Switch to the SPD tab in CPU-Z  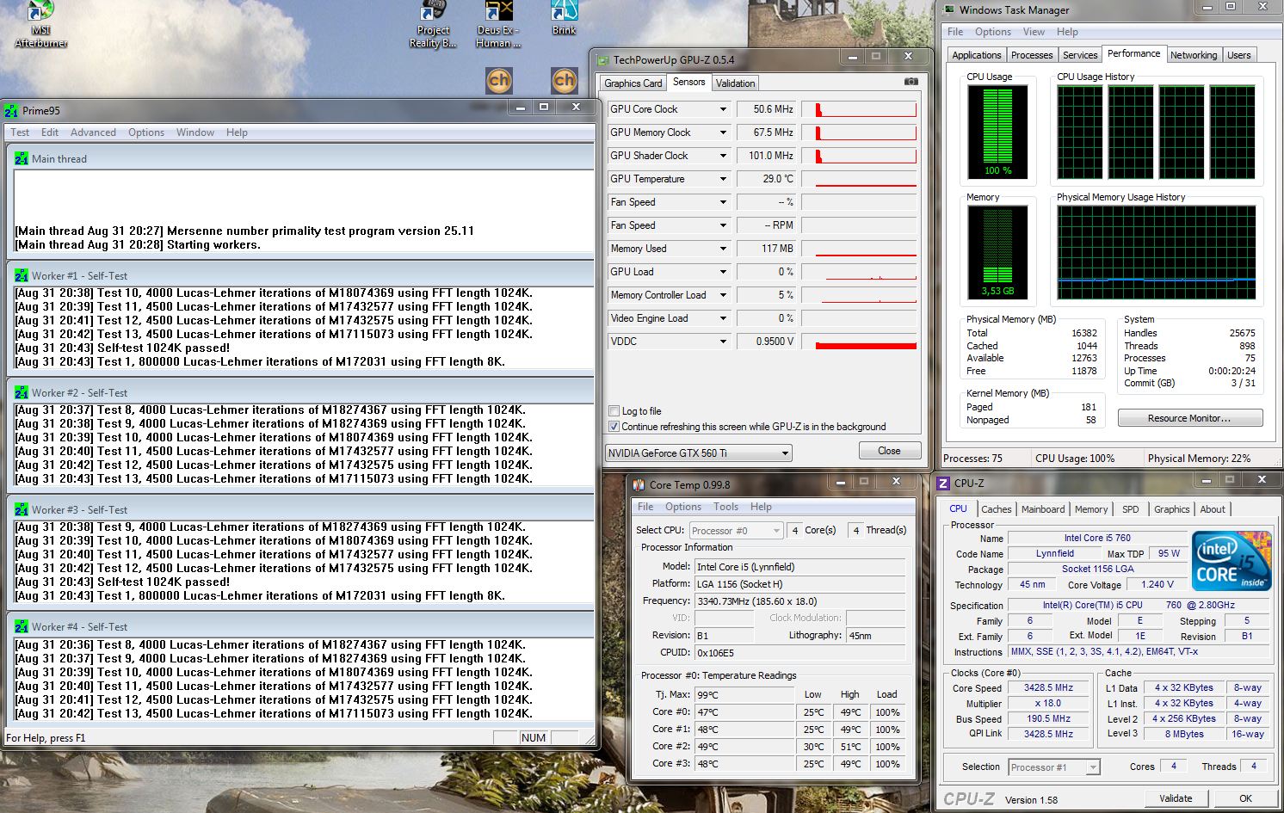click(x=1130, y=509)
